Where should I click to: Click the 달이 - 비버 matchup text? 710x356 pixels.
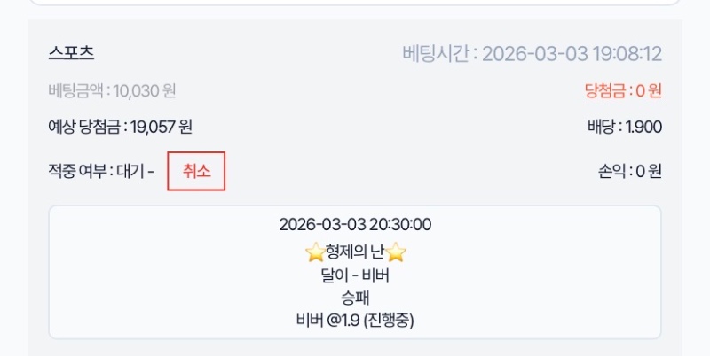(355, 275)
